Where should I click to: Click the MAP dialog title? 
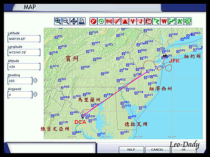(x=30, y=7)
